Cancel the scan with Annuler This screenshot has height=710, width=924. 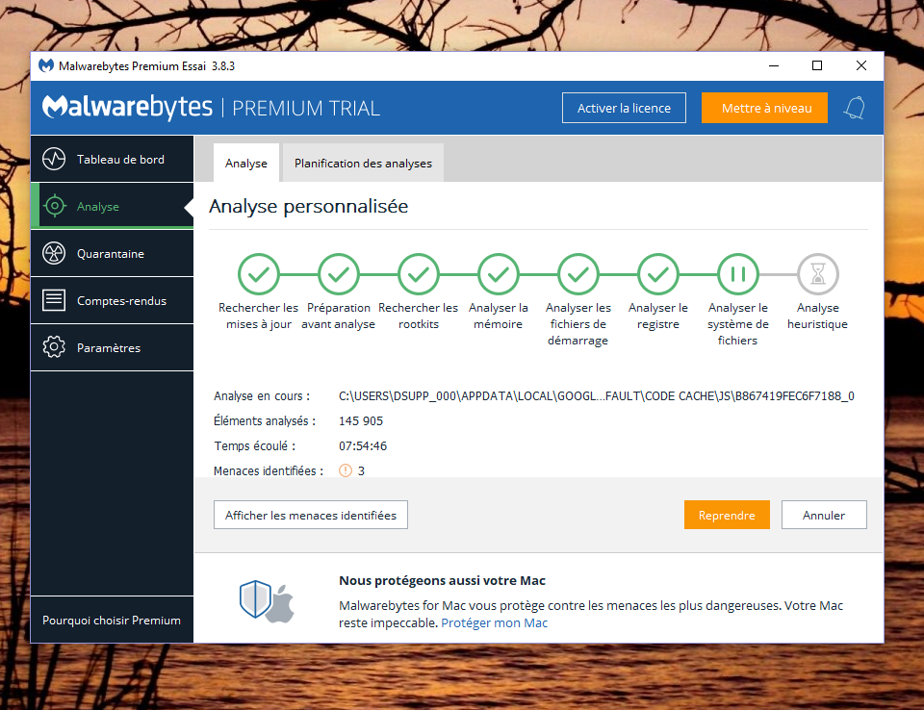coord(824,515)
